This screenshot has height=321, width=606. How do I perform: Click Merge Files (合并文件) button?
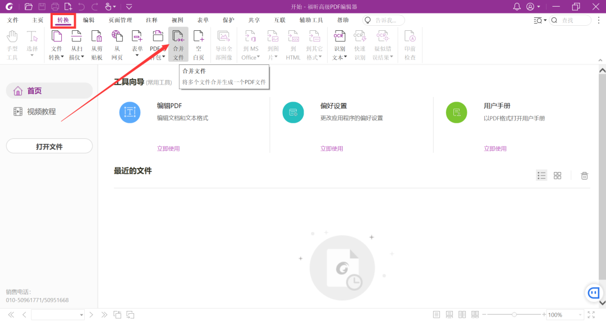point(178,45)
